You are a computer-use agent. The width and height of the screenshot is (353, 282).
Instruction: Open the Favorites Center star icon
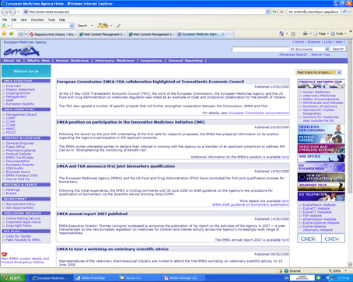point(4,33)
